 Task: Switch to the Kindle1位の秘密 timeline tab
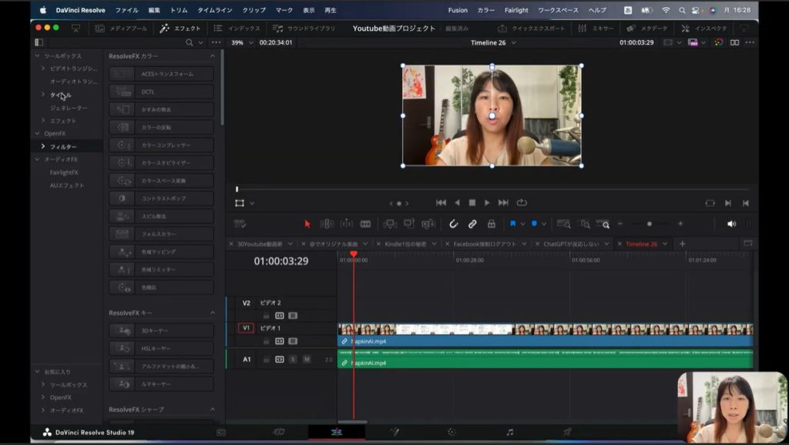pyautogui.click(x=405, y=244)
